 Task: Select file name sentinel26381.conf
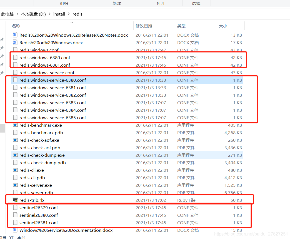[39, 223]
